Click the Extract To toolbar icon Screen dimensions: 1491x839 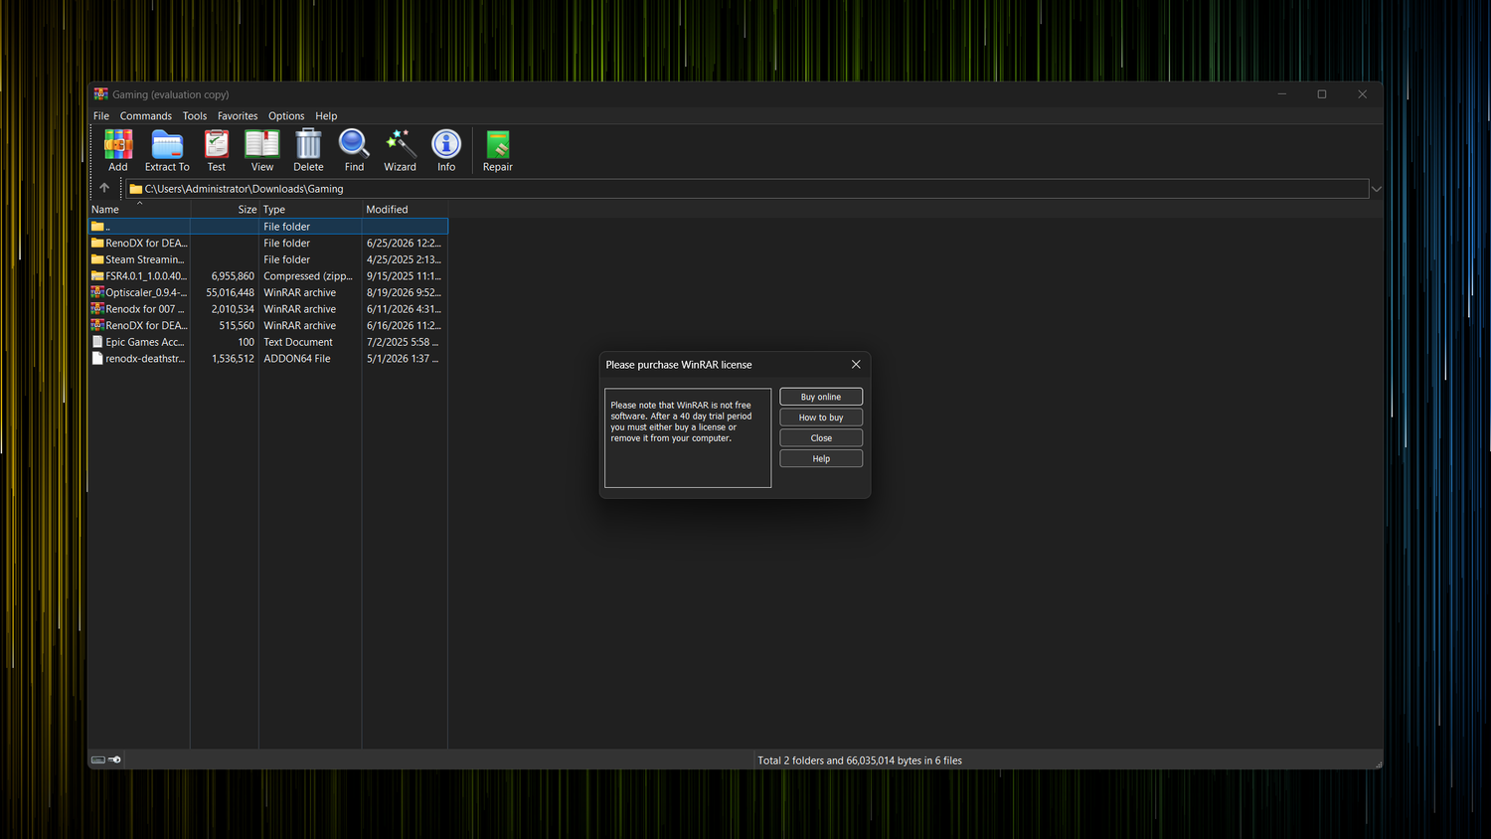167,144
